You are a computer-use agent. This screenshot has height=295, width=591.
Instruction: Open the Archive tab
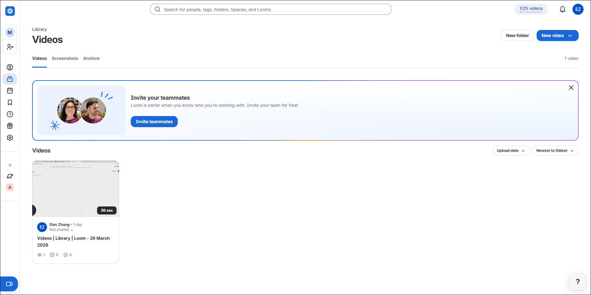point(91,58)
